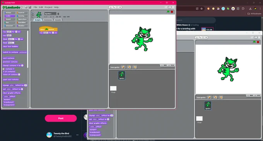
Task: Switch background Luckode window to presentation mode
Action: coord(259,37)
